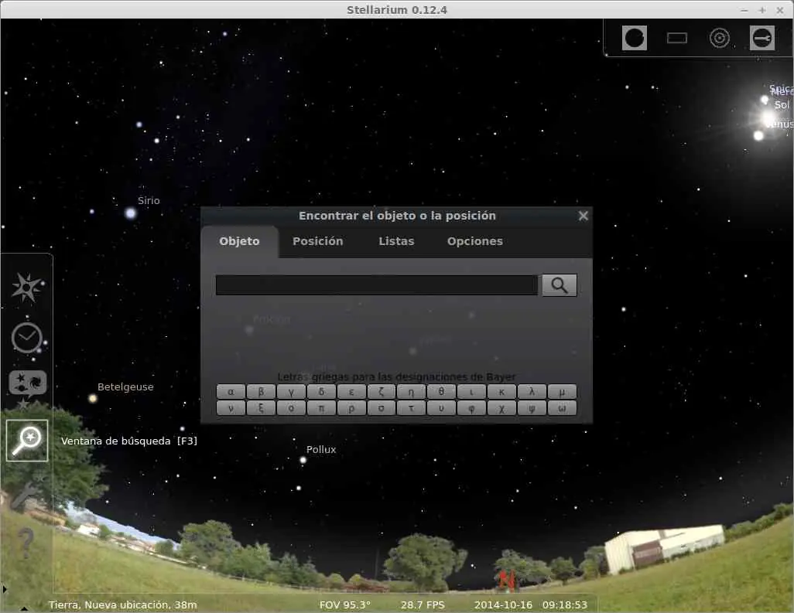Insert Greek letter lambda λ
The image size is (794, 613).
pyautogui.click(x=532, y=391)
